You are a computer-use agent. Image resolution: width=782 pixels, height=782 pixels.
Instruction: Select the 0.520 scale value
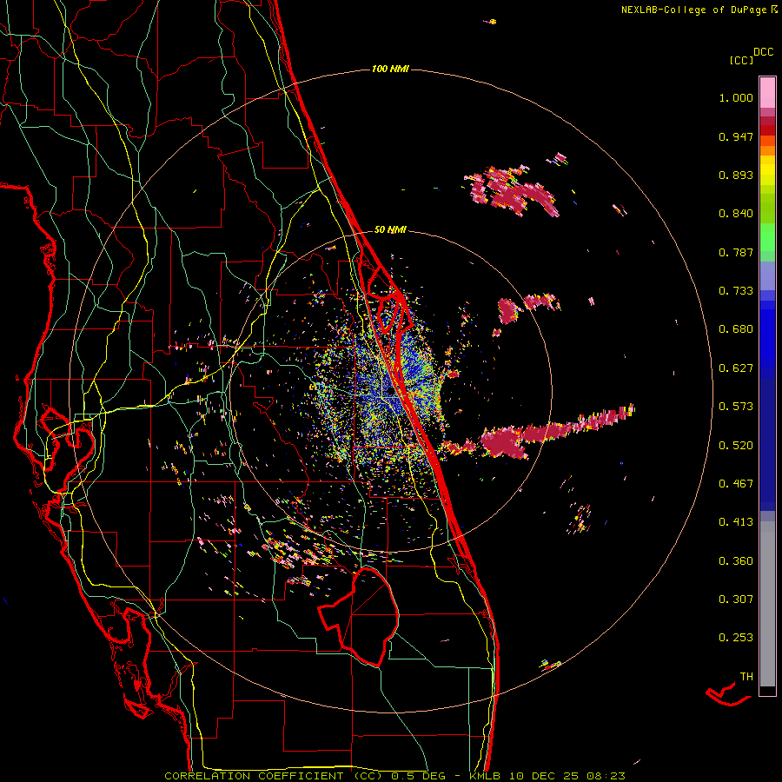pos(736,446)
